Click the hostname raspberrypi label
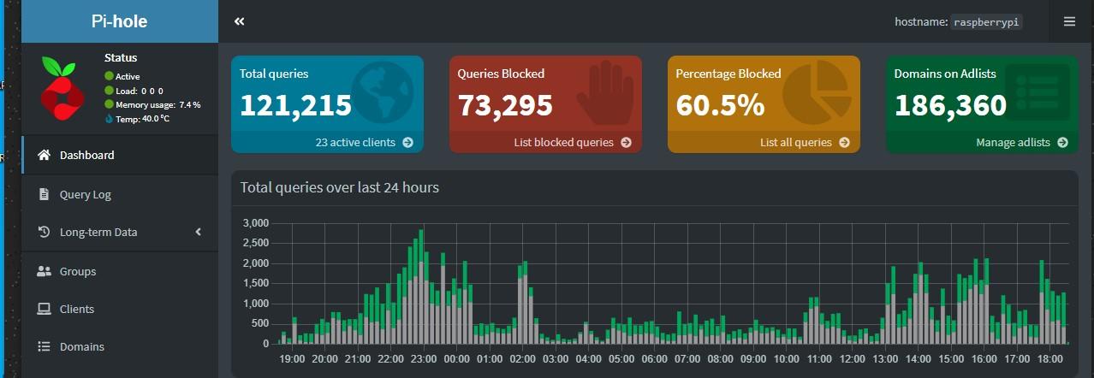 pos(959,21)
